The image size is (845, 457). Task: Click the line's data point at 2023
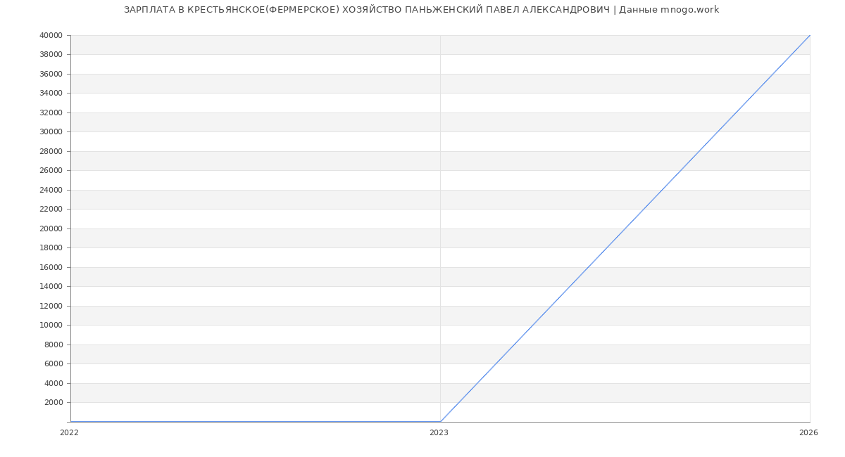pyautogui.click(x=440, y=422)
